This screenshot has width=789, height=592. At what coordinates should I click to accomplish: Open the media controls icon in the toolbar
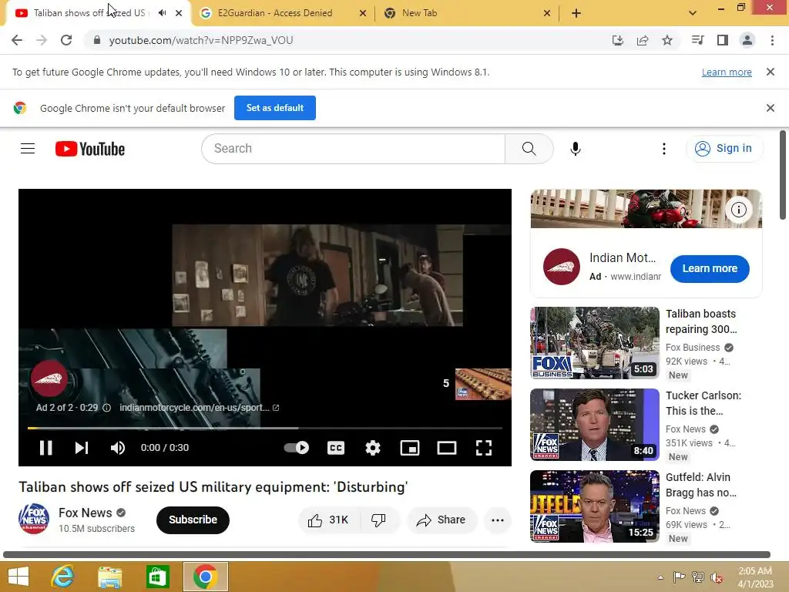pos(697,40)
